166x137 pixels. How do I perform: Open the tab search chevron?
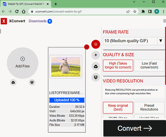coord(134,2)
